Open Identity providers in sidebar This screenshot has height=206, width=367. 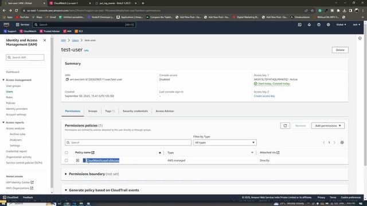click(x=17, y=109)
